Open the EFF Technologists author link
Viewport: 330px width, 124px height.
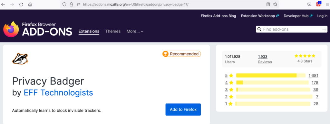(58, 92)
